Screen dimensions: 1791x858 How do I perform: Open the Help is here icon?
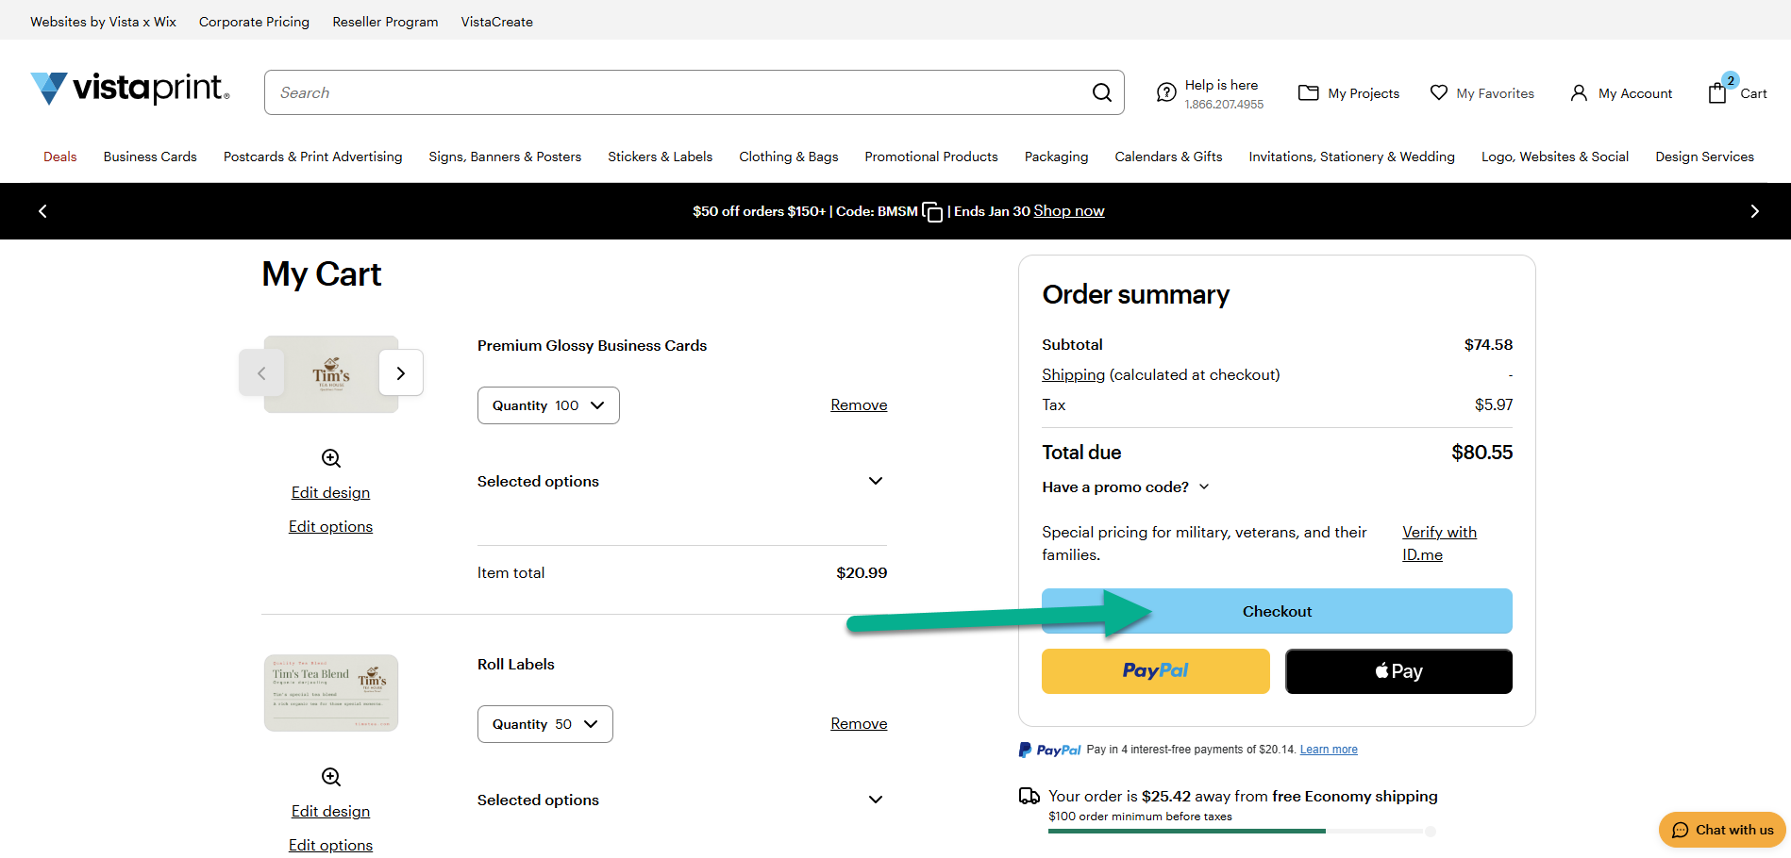pos(1166,92)
